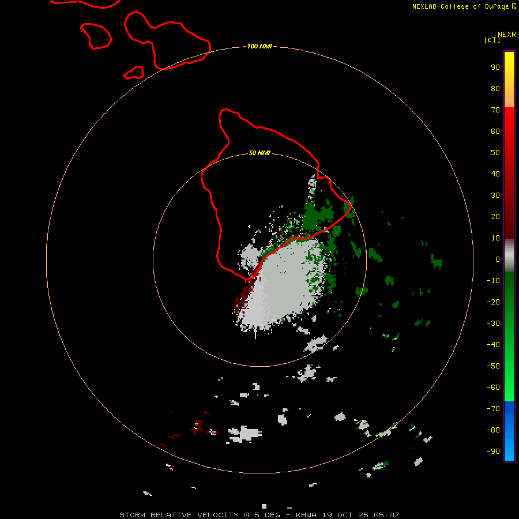Click the "[KT]" units label above color bar
This screenshot has width=519, height=519.
tap(492, 40)
